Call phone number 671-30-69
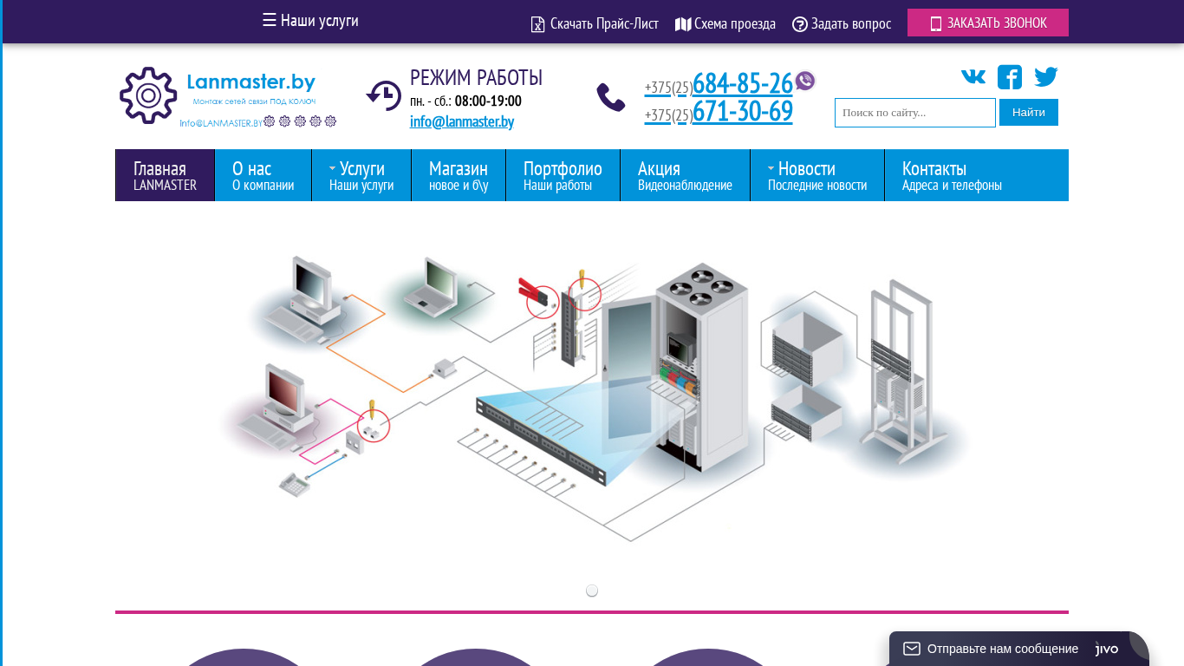 [x=742, y=111]
